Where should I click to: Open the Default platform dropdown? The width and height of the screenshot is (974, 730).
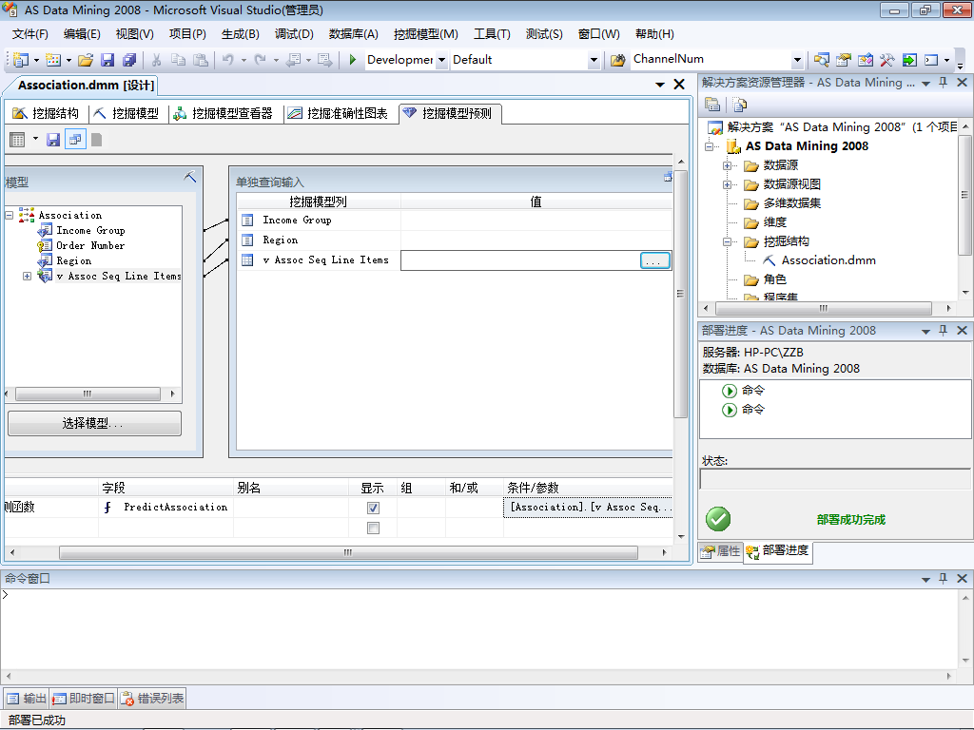[x=594, y=60]
